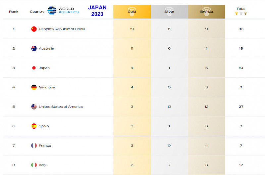Open People's Republic of China link
This screenshot has height=175, width=265.
[x=62, y=29]
